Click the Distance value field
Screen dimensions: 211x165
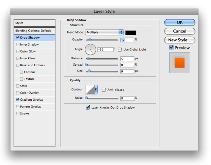127,59
